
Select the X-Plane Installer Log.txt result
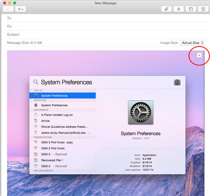pyautogui.click(x=62, y=115)
